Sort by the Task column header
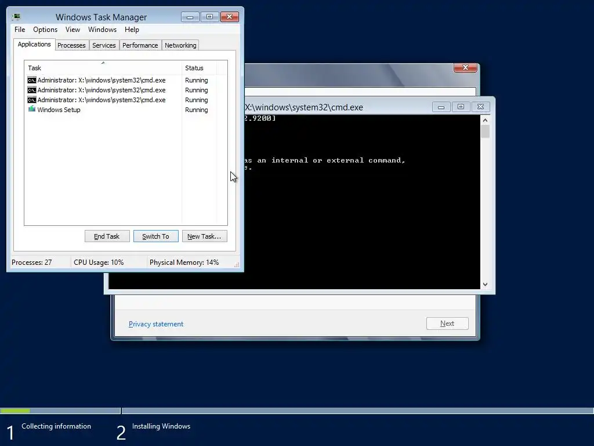Viewport: 594px width, 446px height. 103,67
